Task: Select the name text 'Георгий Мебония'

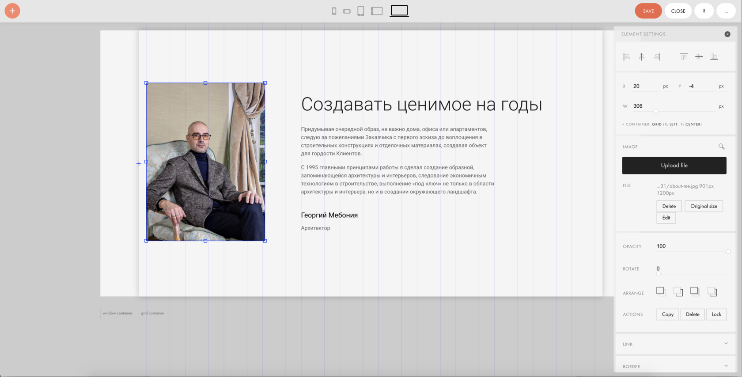Action: 329,215
